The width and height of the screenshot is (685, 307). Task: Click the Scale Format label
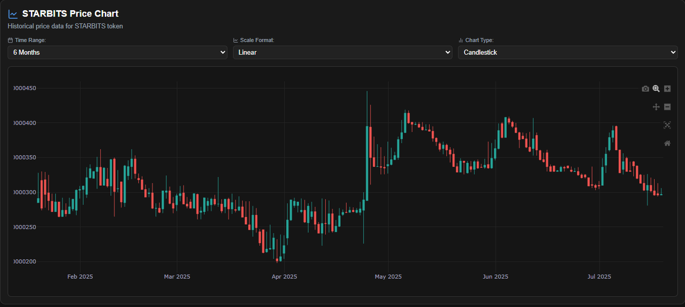[x=257, y=40]
